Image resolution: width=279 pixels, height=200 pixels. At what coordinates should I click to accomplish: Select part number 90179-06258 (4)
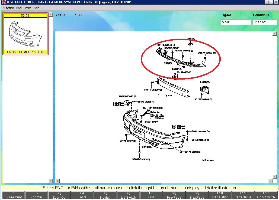click(146, 102)
